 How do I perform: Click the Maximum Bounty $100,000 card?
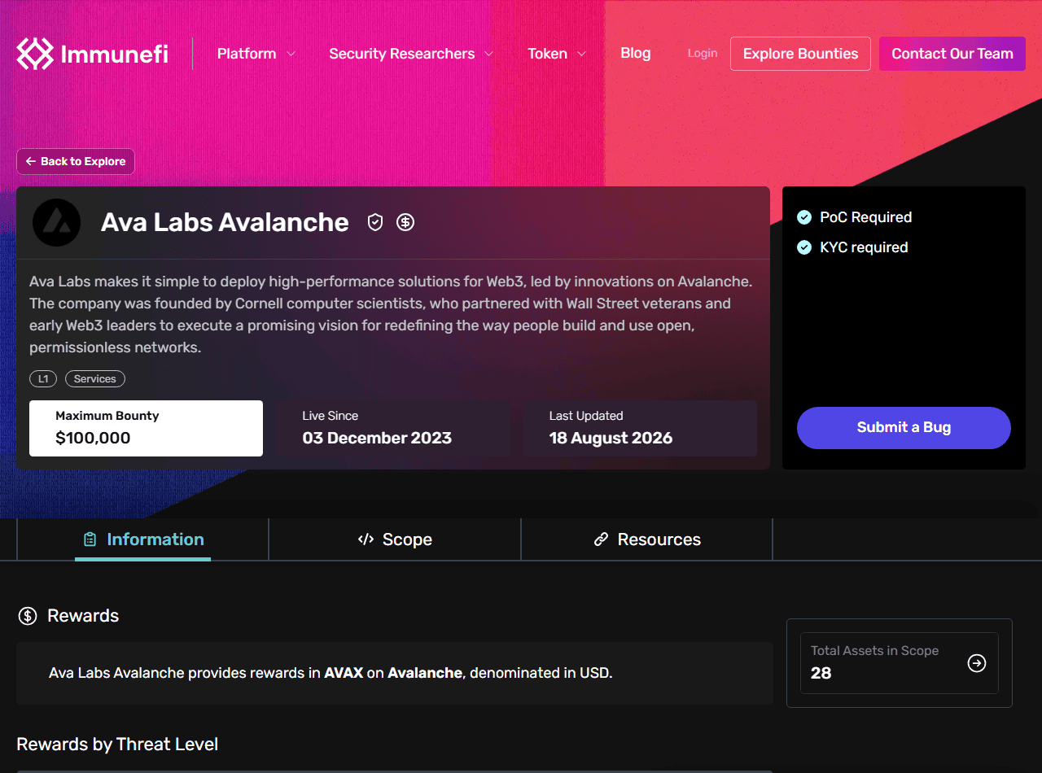pos(146,428)
